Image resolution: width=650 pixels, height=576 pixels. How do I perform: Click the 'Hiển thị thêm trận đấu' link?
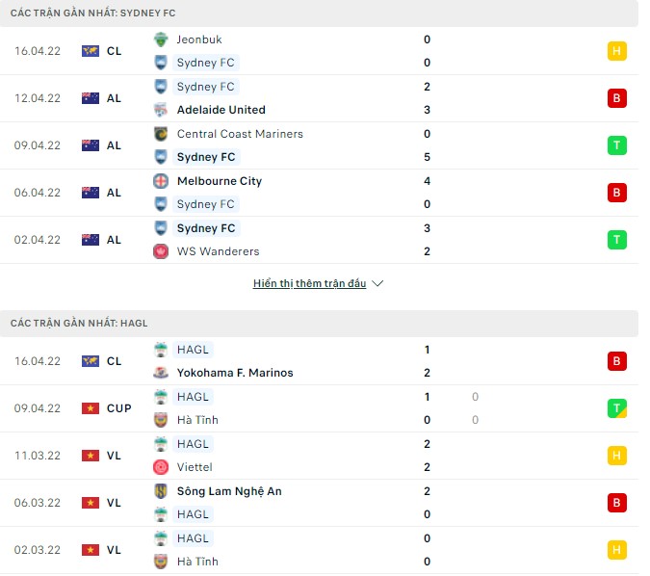click(x=309, y=284)
